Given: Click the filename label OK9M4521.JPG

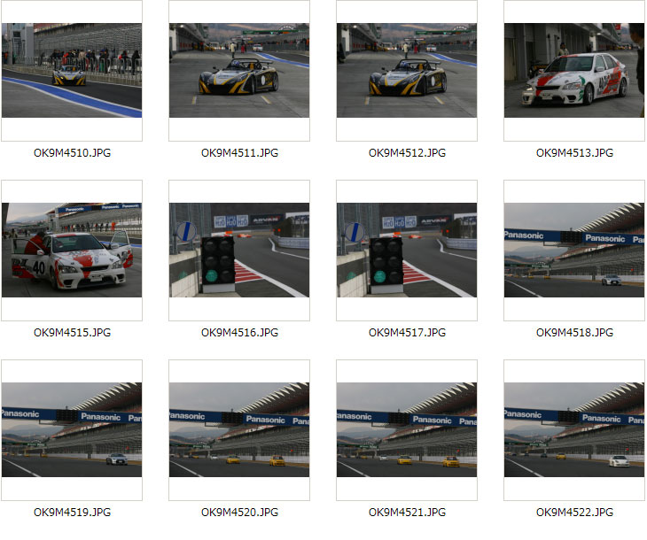Looking at the screenshot, I should pos(408,513).
